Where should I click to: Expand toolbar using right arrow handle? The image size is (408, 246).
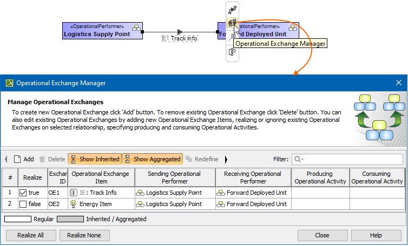click(226, 159)
